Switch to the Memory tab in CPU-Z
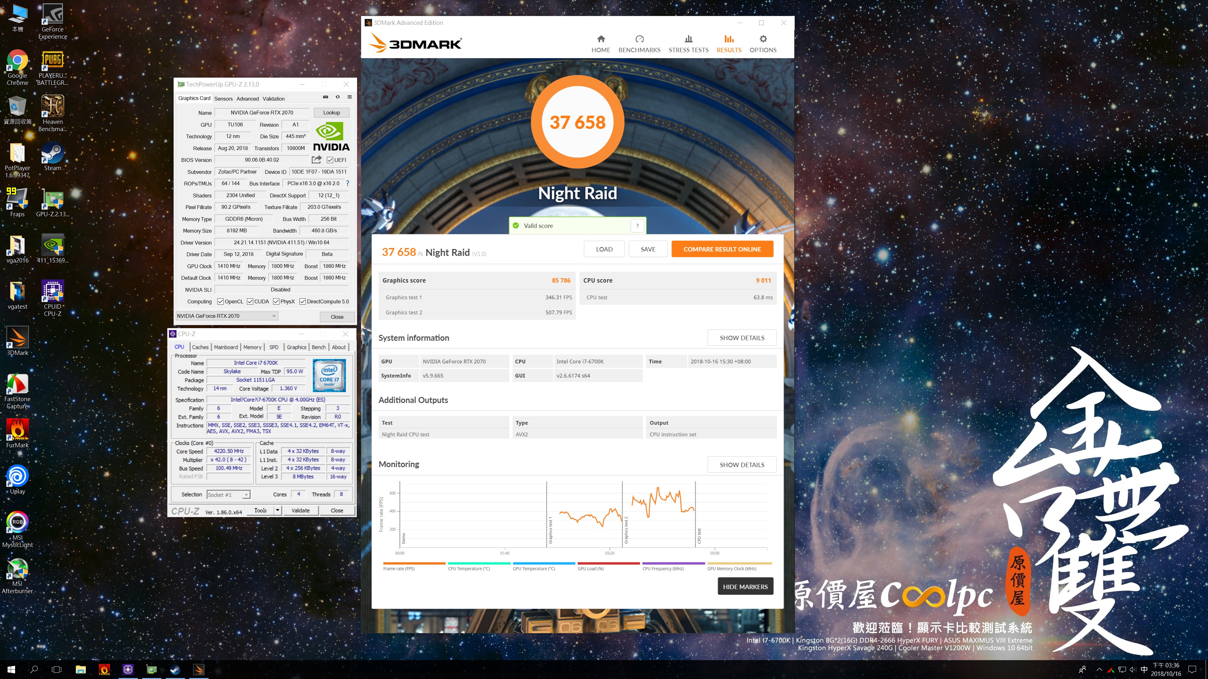The image size is (1208, 679). point(252,347)
